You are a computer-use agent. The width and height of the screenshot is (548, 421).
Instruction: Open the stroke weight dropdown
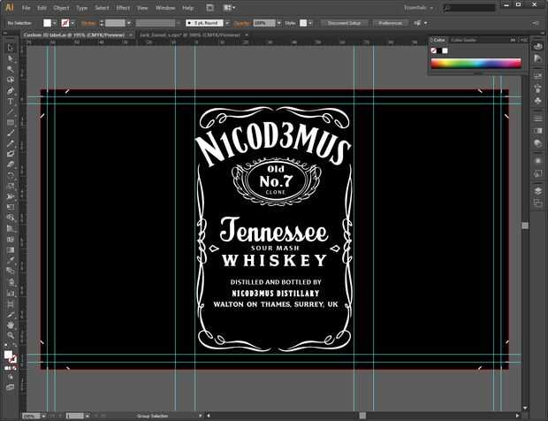pos(129,23)
